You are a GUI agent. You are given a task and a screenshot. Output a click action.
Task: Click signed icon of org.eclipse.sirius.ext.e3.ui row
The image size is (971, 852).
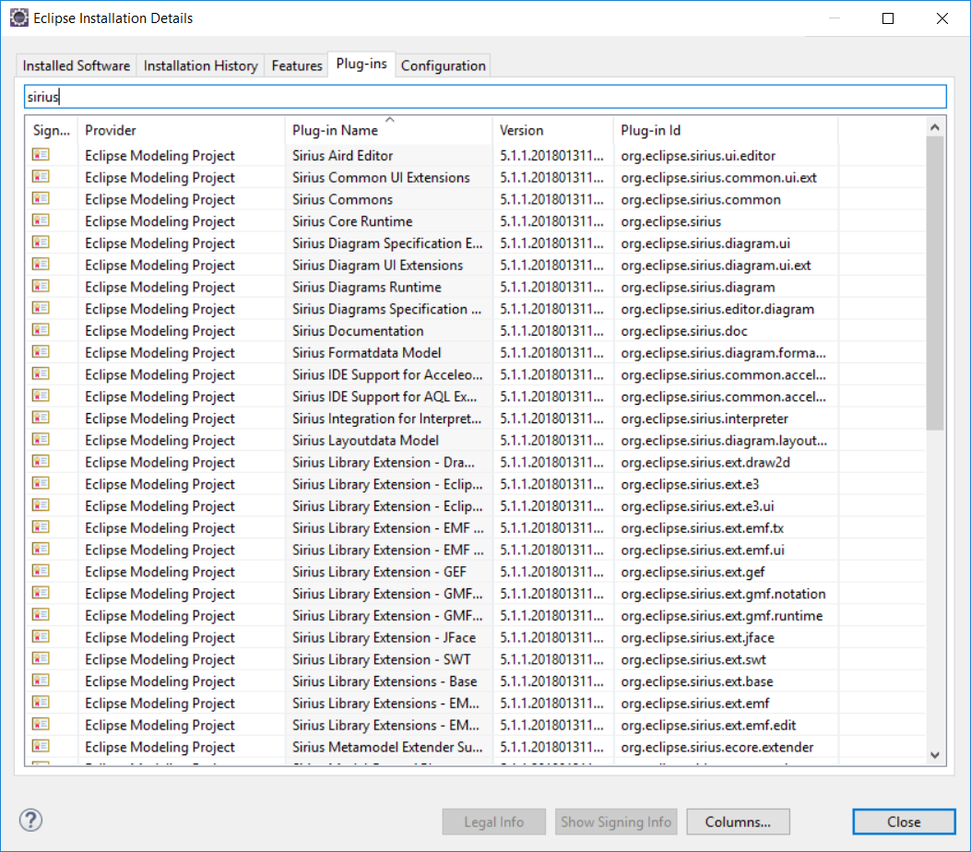coord(41,505)
